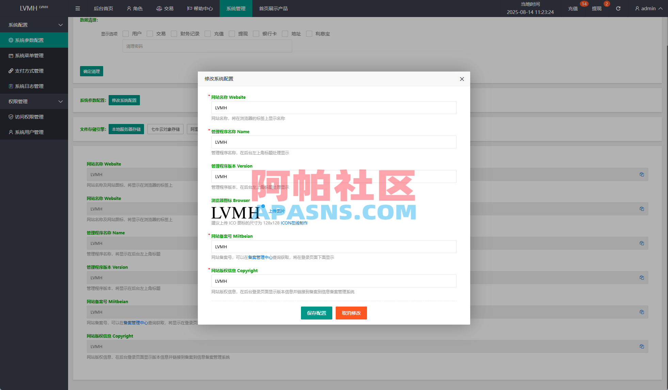Click the 保存配置 button in the dialog
The height and width of the screenshot is (390, 668).
coord(316,313)
